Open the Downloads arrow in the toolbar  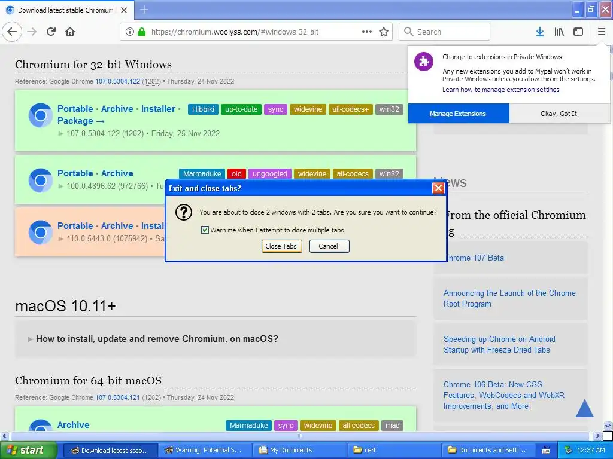540,32
